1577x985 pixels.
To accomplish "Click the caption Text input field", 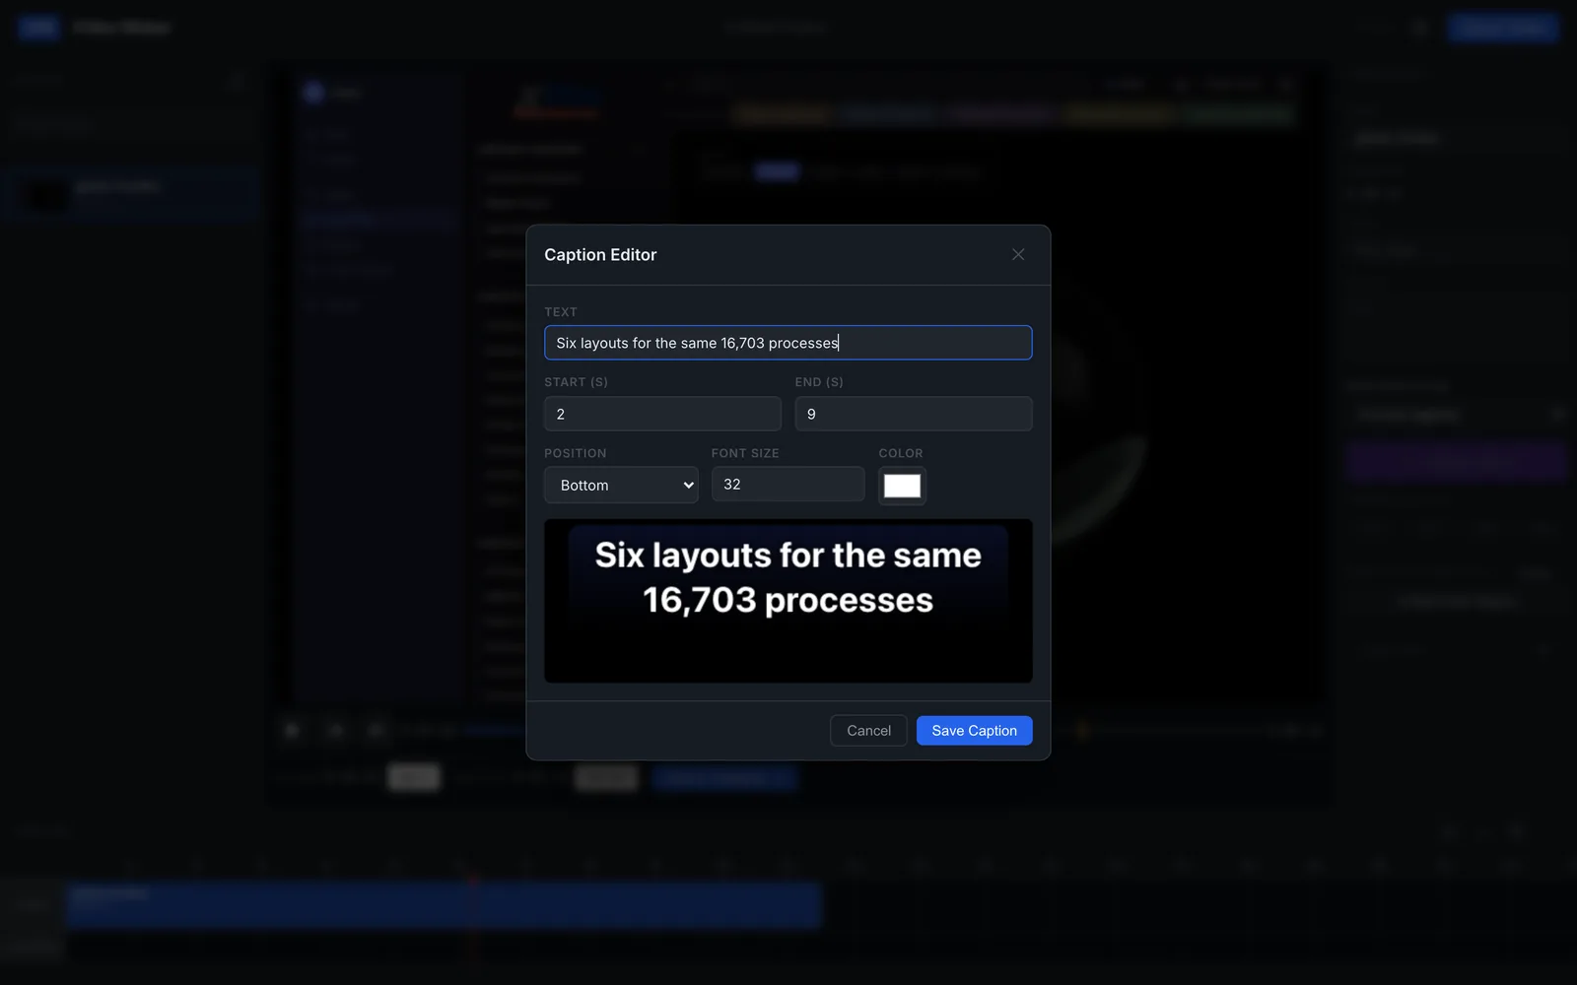I will [788, 343].
